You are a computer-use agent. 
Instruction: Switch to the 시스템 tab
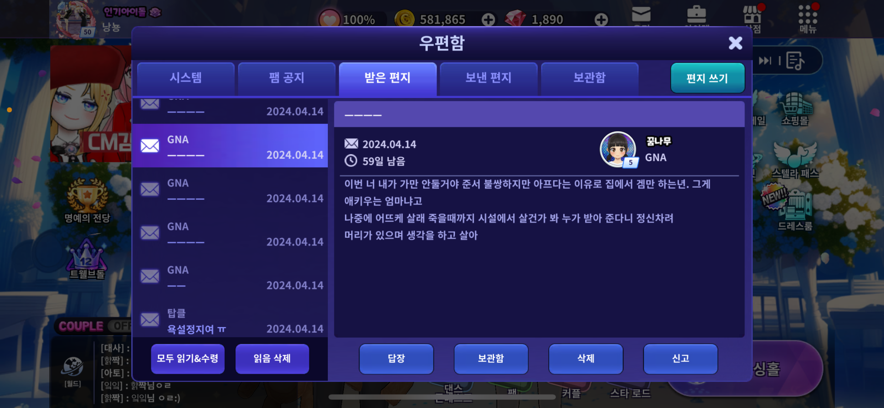[x=186, y=78]
